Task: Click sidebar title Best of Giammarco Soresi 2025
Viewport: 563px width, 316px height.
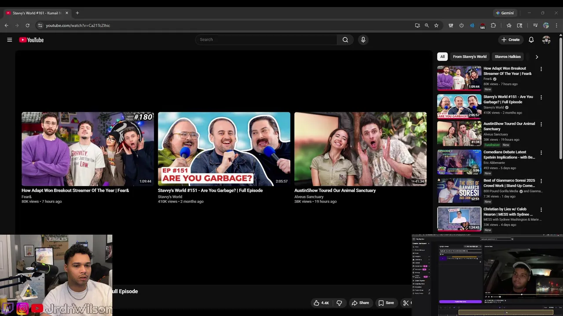Action: [509, 183]
